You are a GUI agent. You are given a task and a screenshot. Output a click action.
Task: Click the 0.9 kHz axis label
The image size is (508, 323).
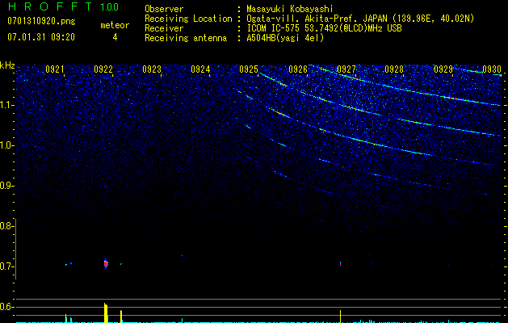[6, 186]
